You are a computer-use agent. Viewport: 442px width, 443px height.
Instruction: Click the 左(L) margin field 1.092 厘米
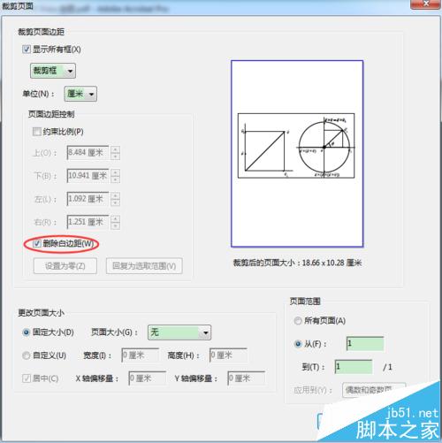click(x=88, y=199)
